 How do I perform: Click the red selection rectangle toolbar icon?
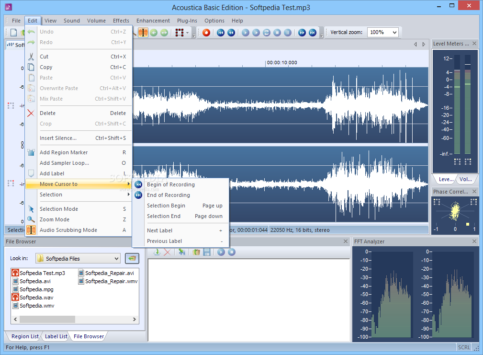[x=180, y=33]
